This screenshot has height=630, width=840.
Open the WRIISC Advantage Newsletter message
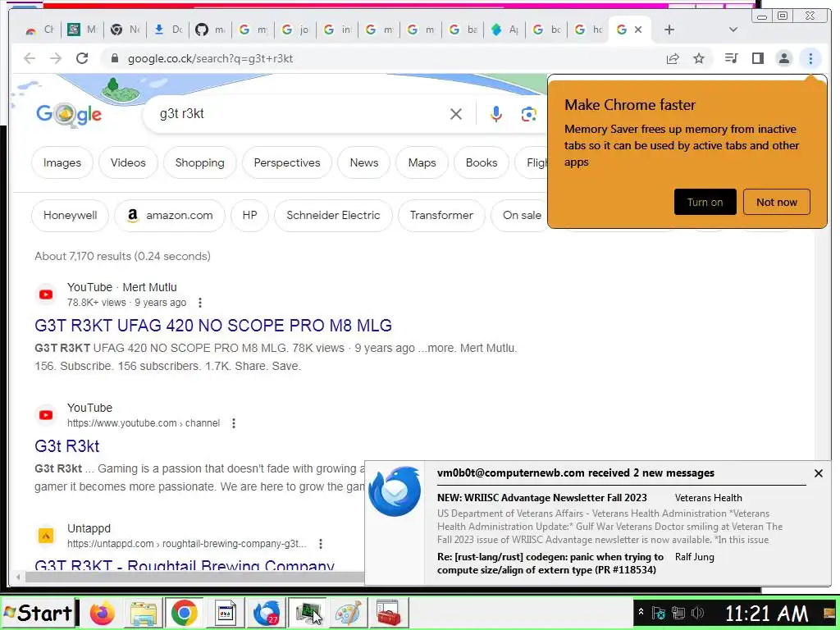point(542,498)
